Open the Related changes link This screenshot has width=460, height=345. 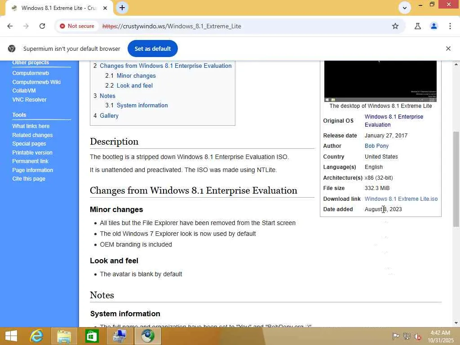pyautogui.click(x=32, y=135)
